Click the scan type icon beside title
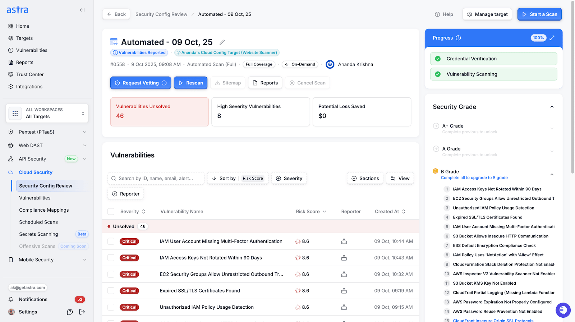 tap(114, 42)
